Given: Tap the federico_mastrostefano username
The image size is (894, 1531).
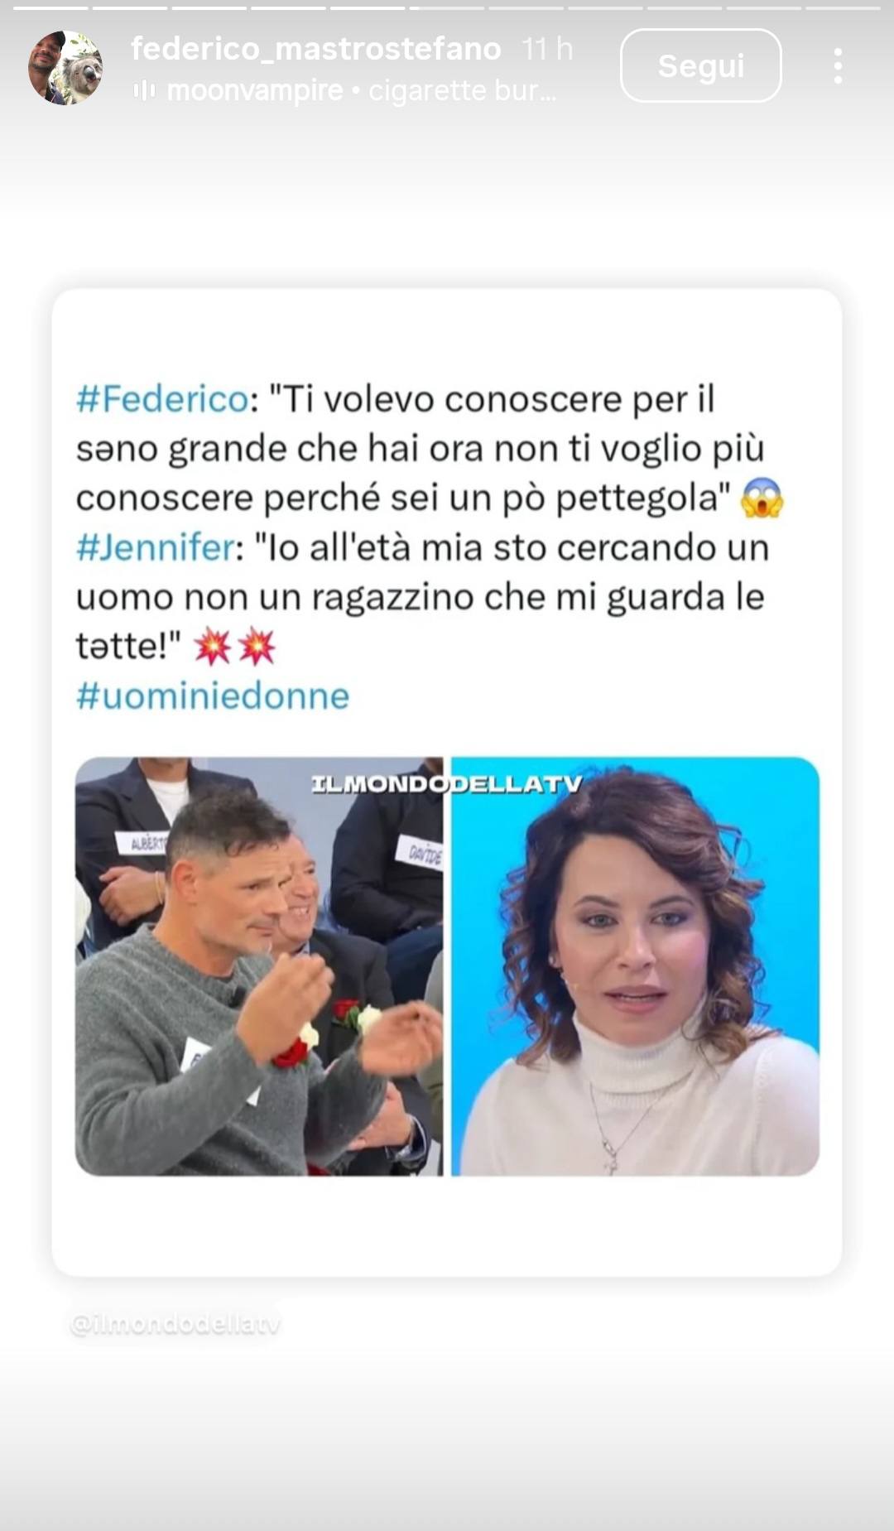Looking at the screenshot, I should (315, 49).
